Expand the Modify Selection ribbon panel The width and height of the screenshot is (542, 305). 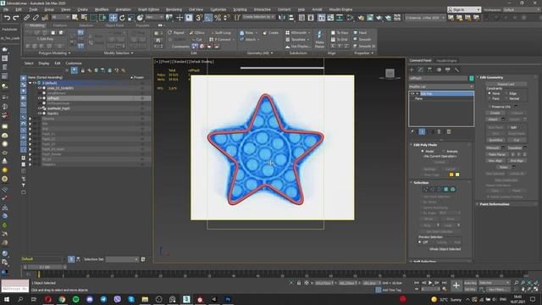119,53
